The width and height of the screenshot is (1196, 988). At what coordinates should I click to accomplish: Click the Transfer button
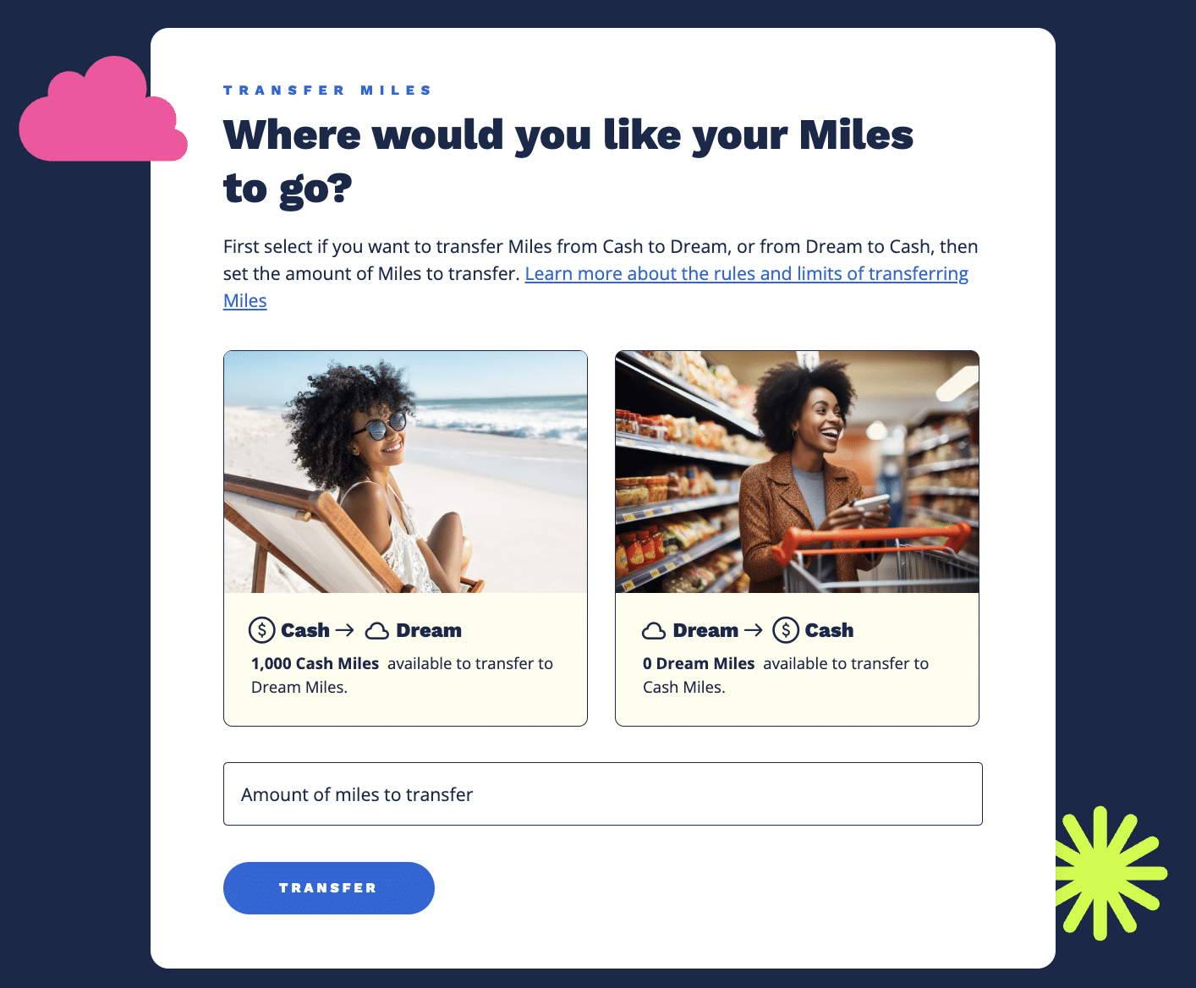(328, 887)
